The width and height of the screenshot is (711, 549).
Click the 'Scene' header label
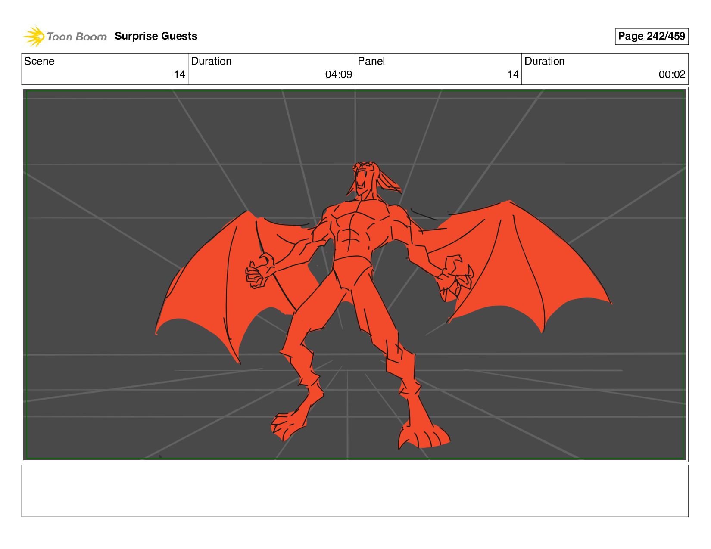pyautogui.click(x=39, y=61)
